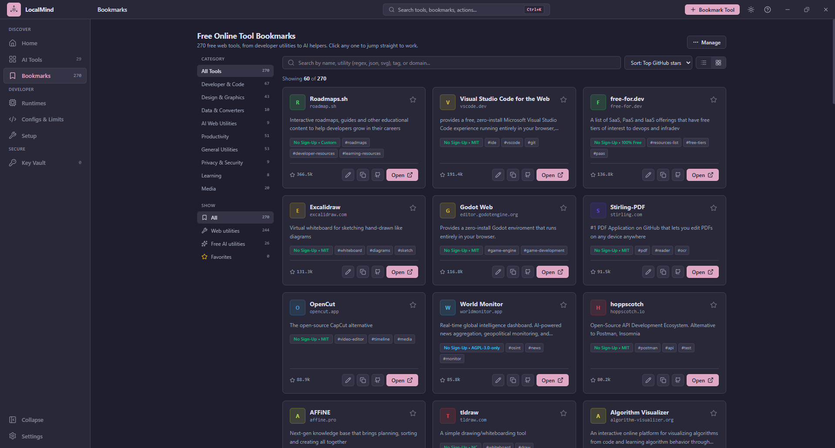This screenshot has width=835, height=448.
Task: Filter by Design & Graphics category
Action: [235, 97]
